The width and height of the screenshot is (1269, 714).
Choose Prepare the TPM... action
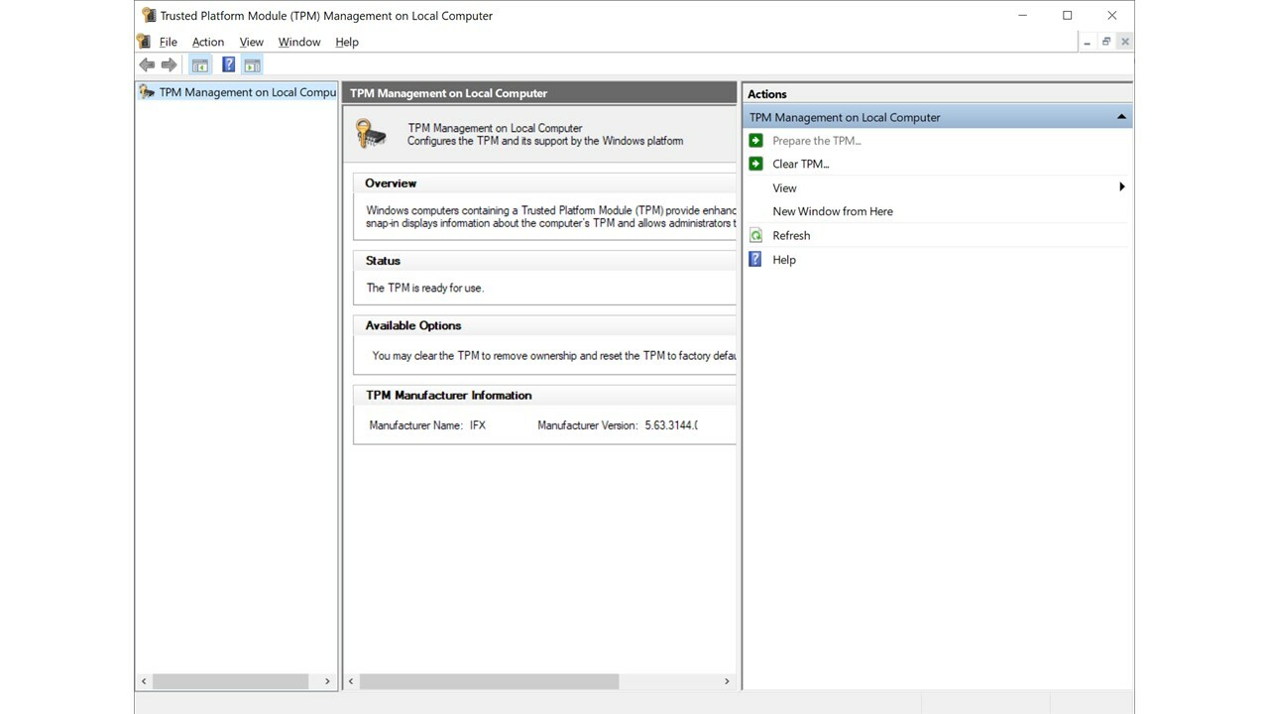click(817, 140)
